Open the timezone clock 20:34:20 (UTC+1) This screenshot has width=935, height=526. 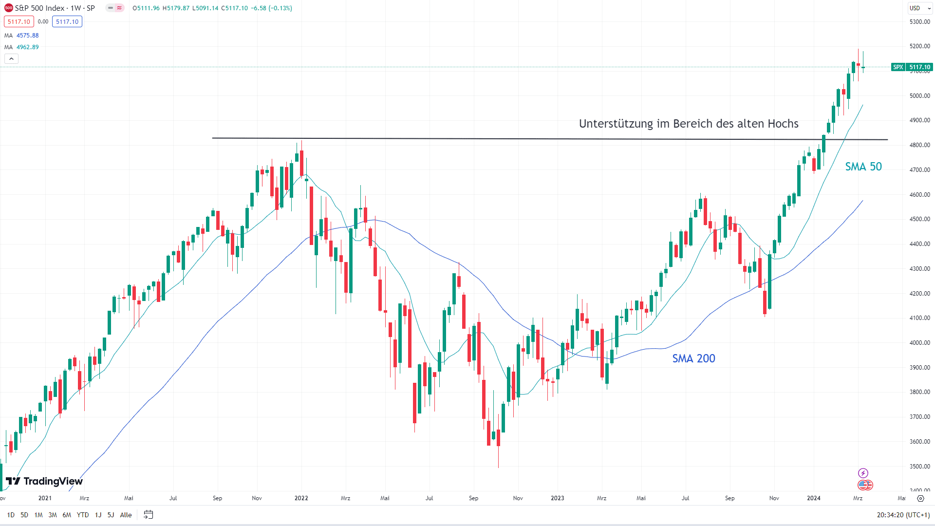coord(903,515)
